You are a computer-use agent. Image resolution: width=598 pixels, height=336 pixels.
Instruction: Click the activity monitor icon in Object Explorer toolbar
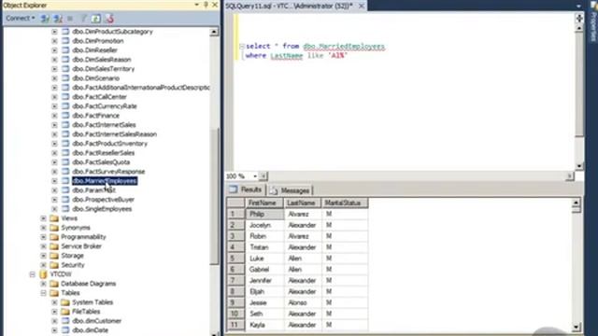pyautogui.click(x=109, y=19)
